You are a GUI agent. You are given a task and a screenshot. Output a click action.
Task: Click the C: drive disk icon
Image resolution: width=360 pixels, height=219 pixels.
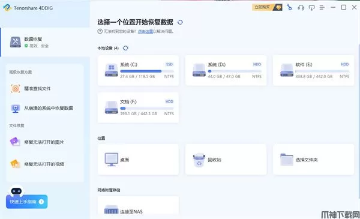[x=112, y=70]
